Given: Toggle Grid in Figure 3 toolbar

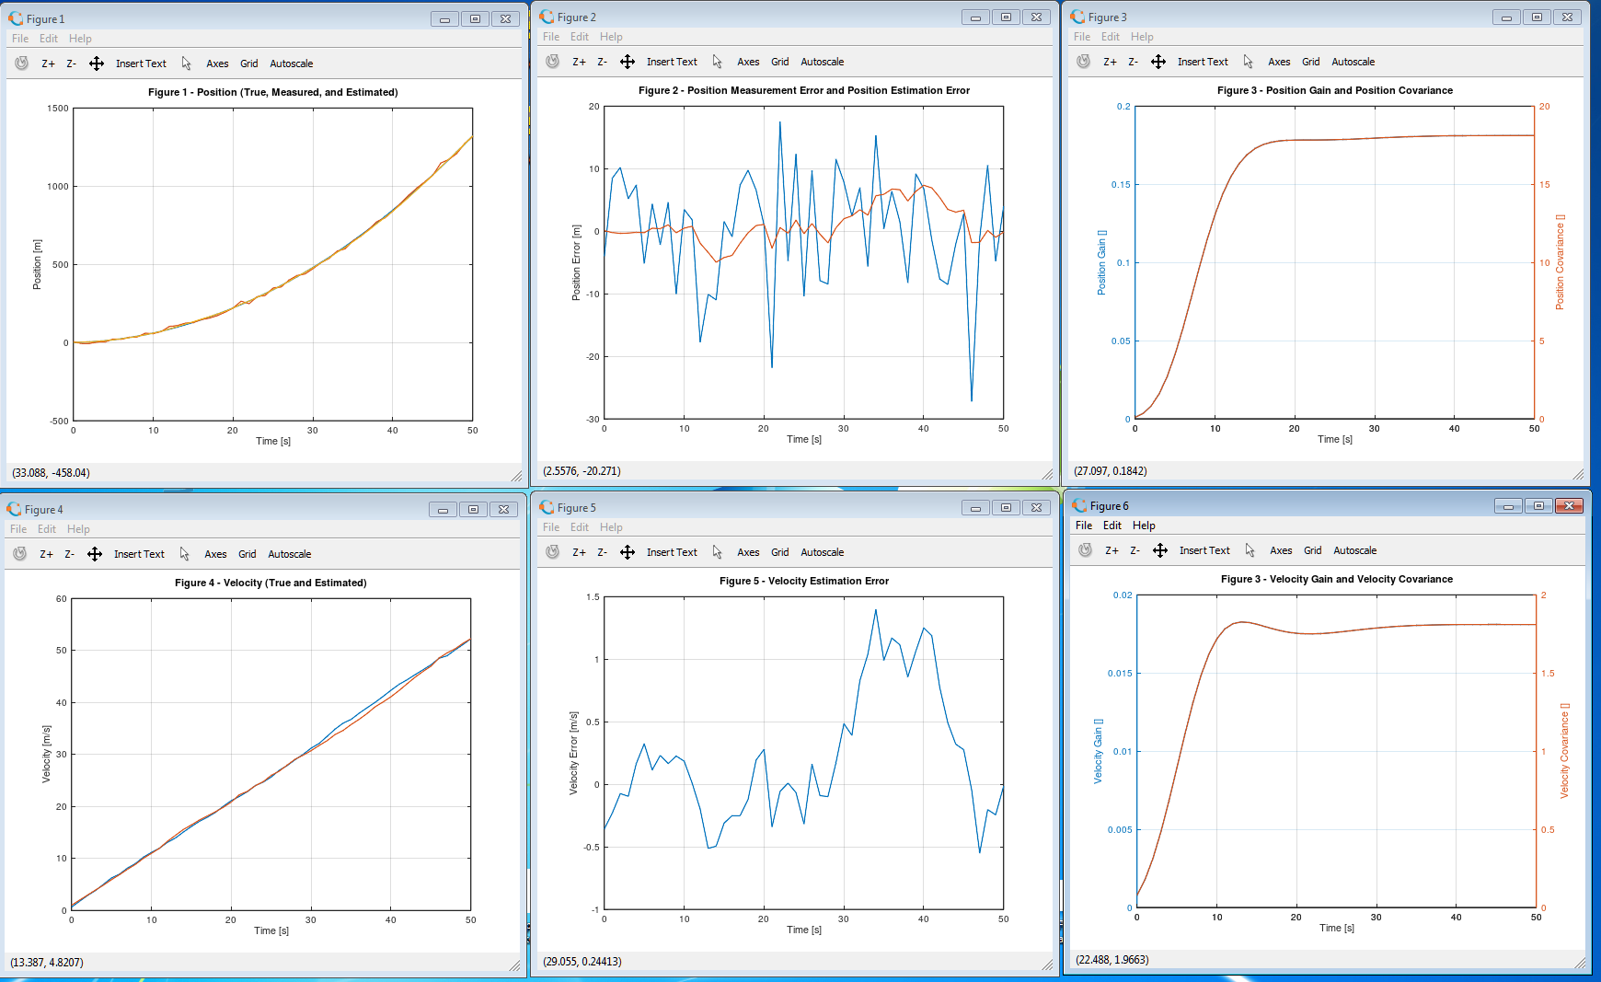Looking at the screenshot, I should click(x=1311, y=62).
